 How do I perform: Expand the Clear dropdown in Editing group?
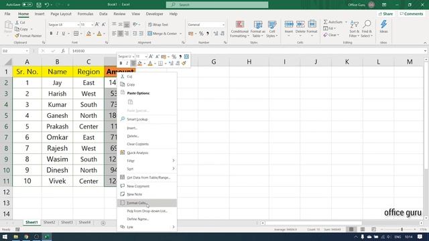(x=338, y=35)
